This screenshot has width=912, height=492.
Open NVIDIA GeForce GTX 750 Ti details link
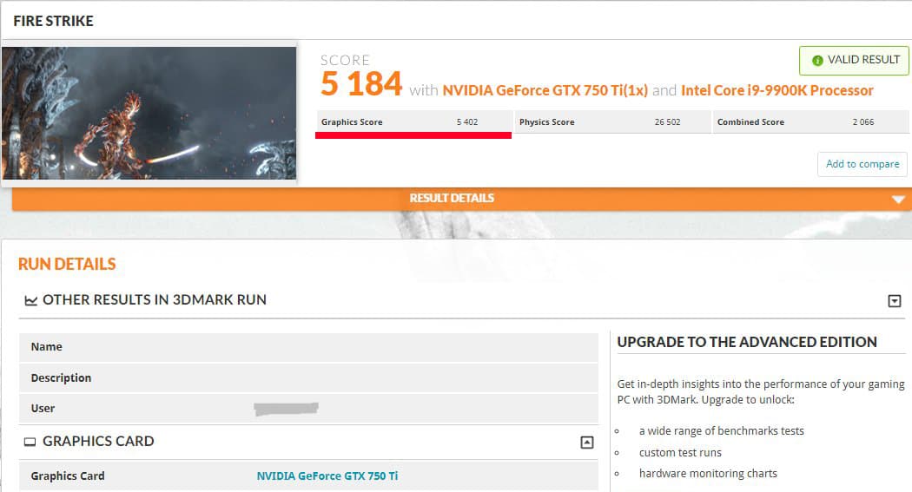pyautogui.click(x=327, y=476)
